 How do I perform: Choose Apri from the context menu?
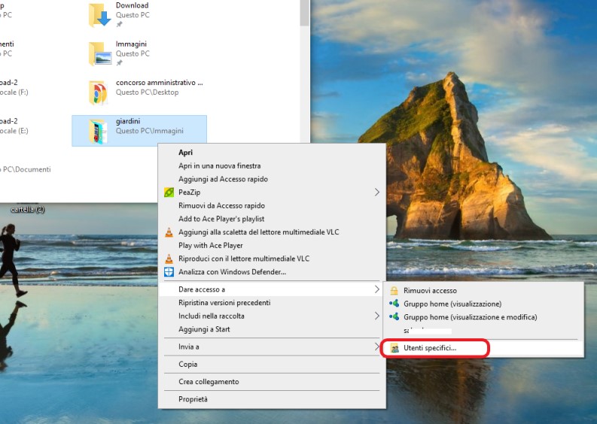pos(186,153)
